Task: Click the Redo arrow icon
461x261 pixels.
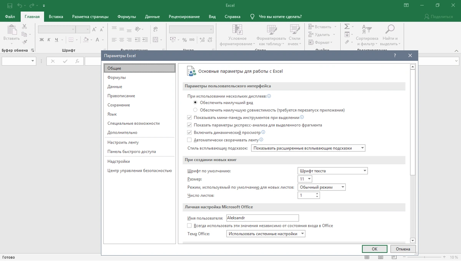Action: point(33,5)
